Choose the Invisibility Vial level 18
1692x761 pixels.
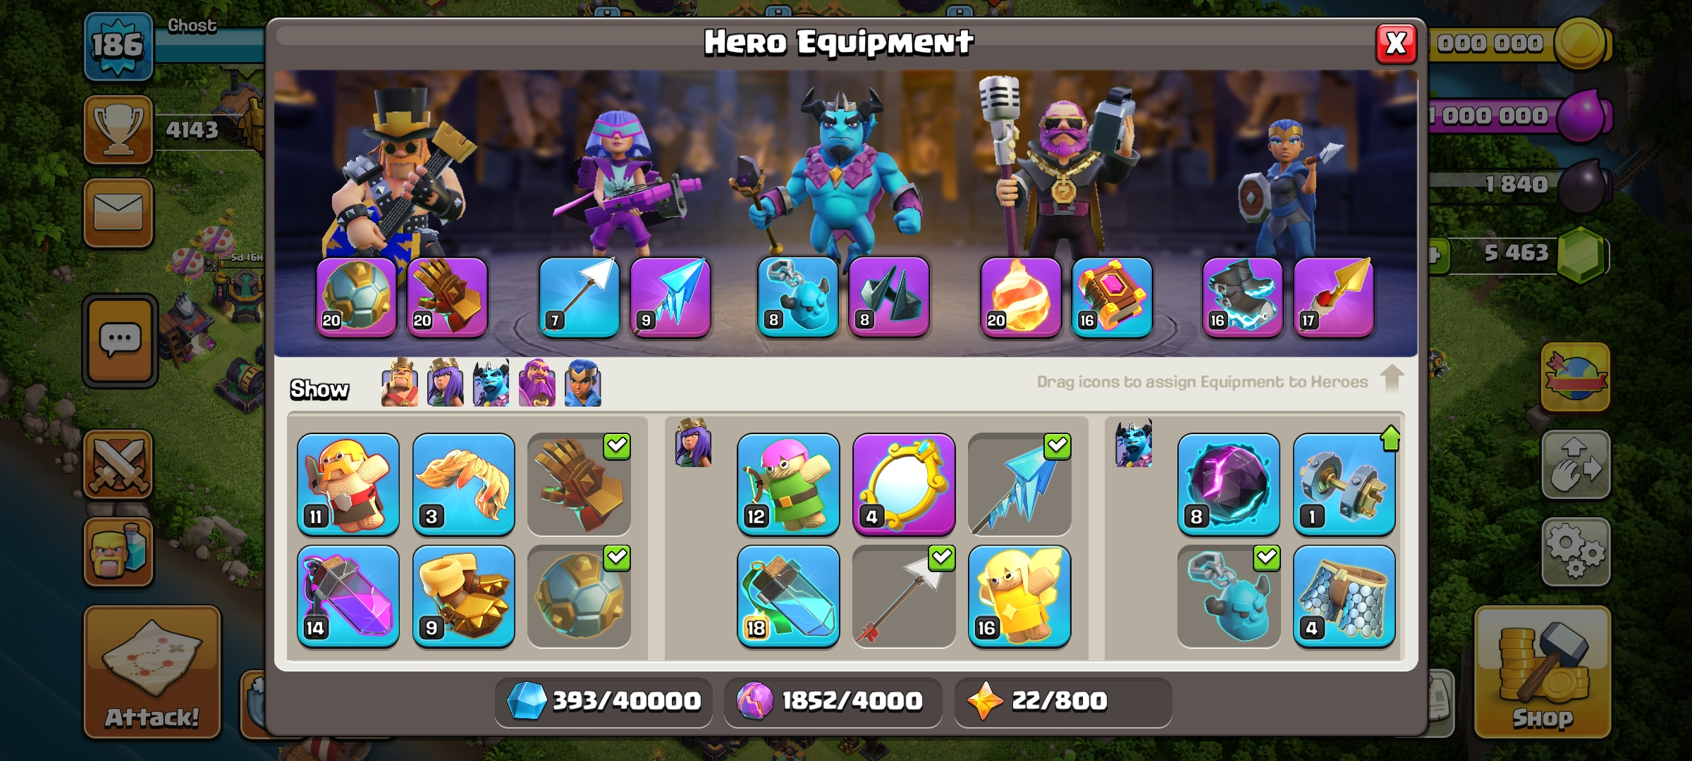pyautogui.click(x=788, y=597)
